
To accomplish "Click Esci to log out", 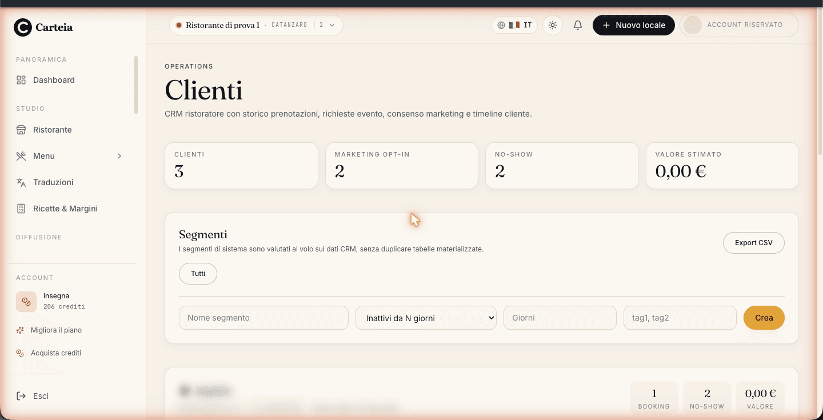I will pos(41,396).
